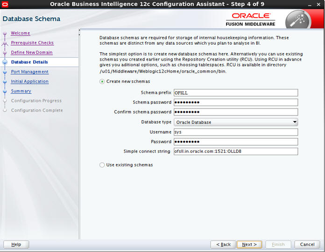Open the Initial Application step
The height and width of the screenshot is (252, 325).
[29, 82]
